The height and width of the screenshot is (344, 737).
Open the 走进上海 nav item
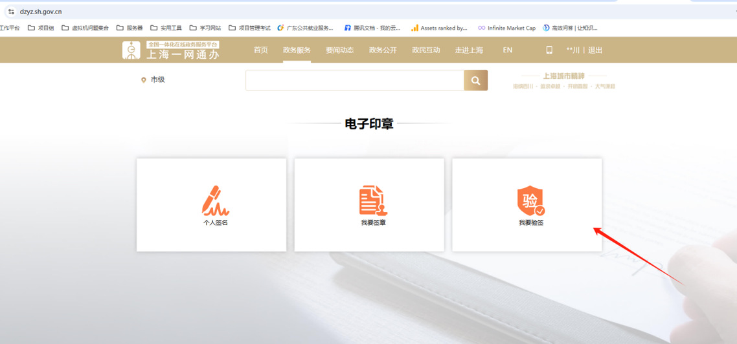(469, 50)
